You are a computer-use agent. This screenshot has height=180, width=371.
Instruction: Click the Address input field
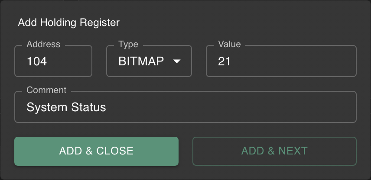(x=53, y=61)
